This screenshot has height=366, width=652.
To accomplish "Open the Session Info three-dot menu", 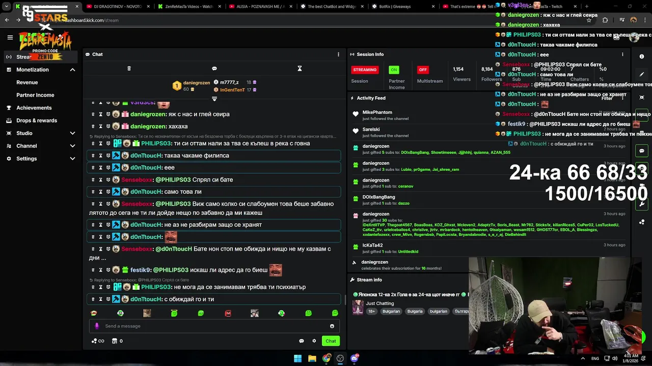I will 622,54.
